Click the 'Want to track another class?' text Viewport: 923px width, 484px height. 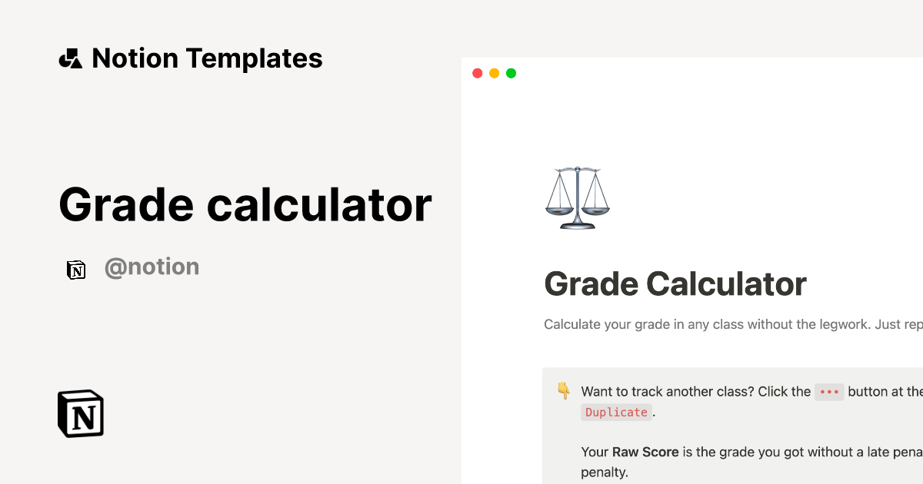click(668, 392)
